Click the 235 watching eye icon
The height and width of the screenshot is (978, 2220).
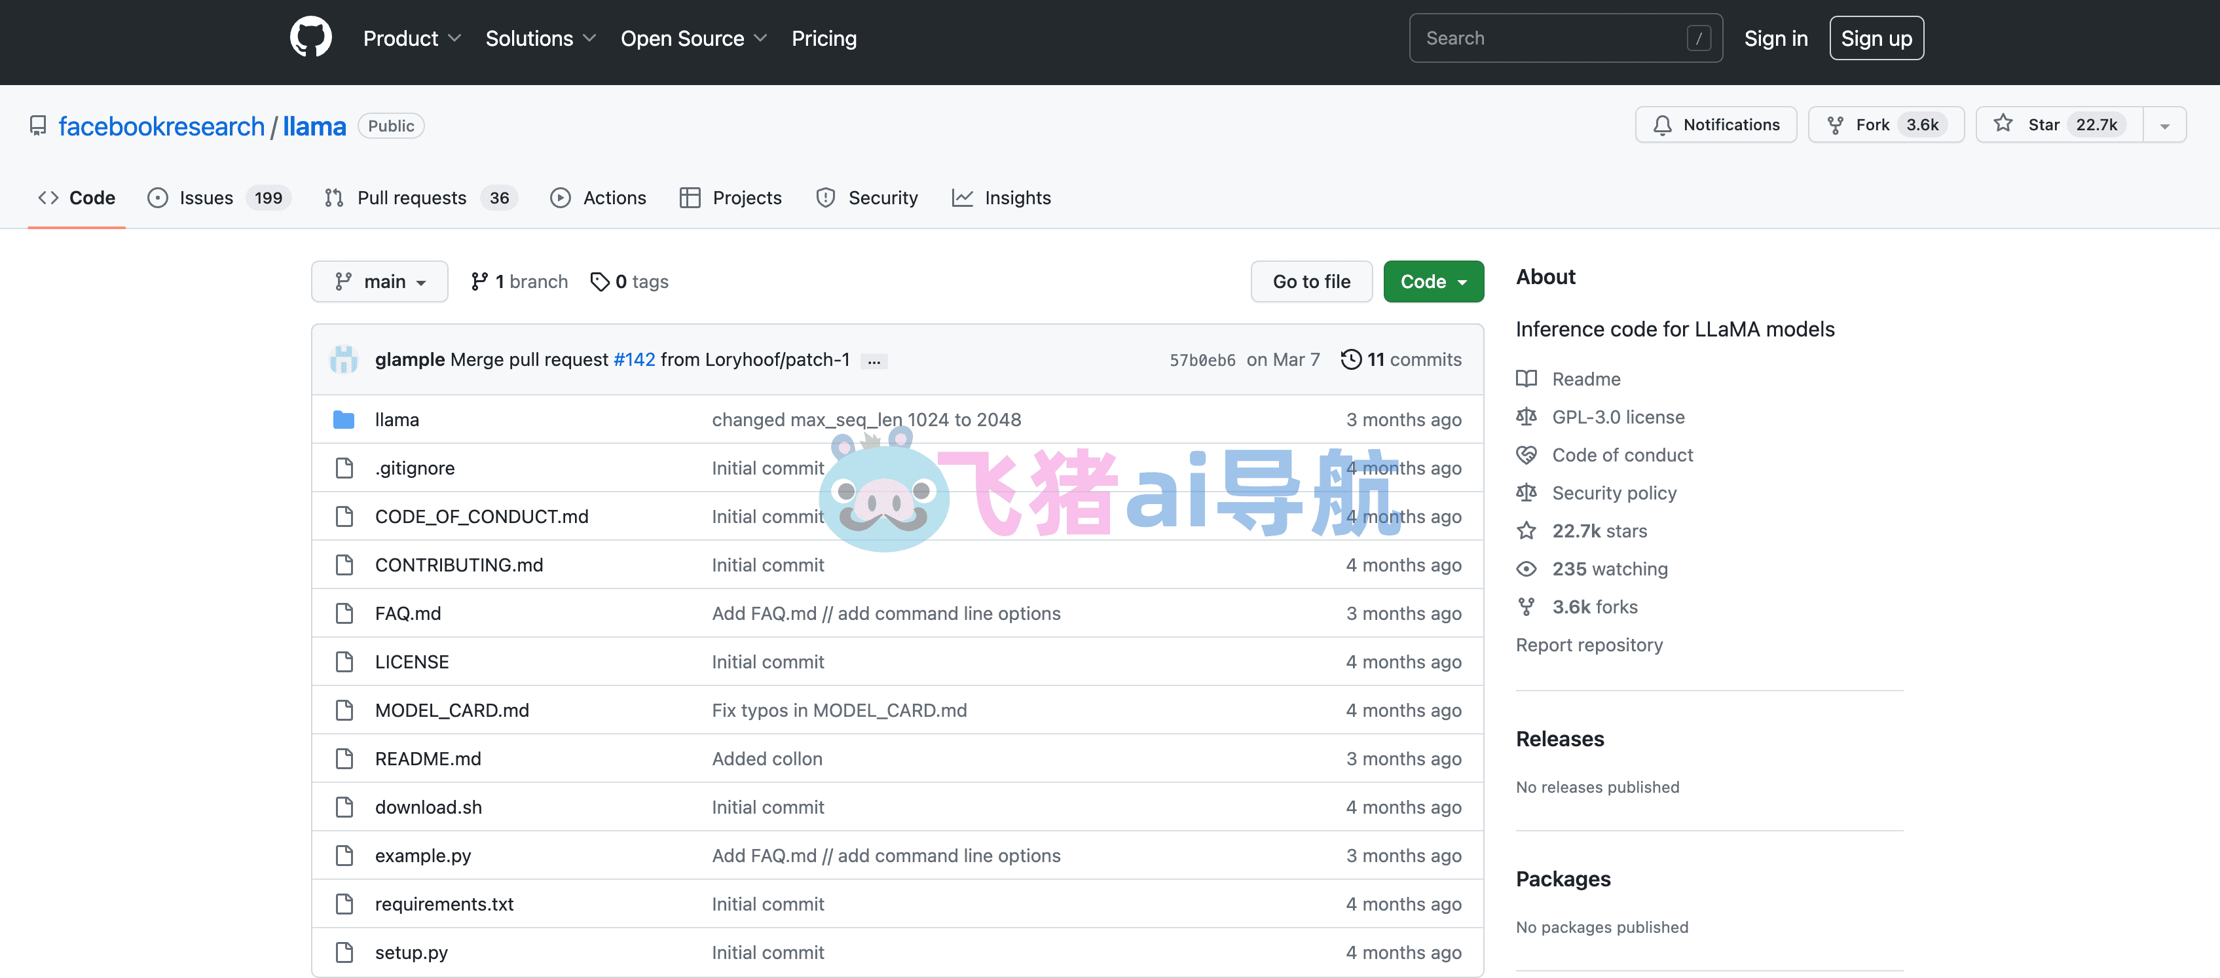pyautogui.click(x=1526, y=569)
